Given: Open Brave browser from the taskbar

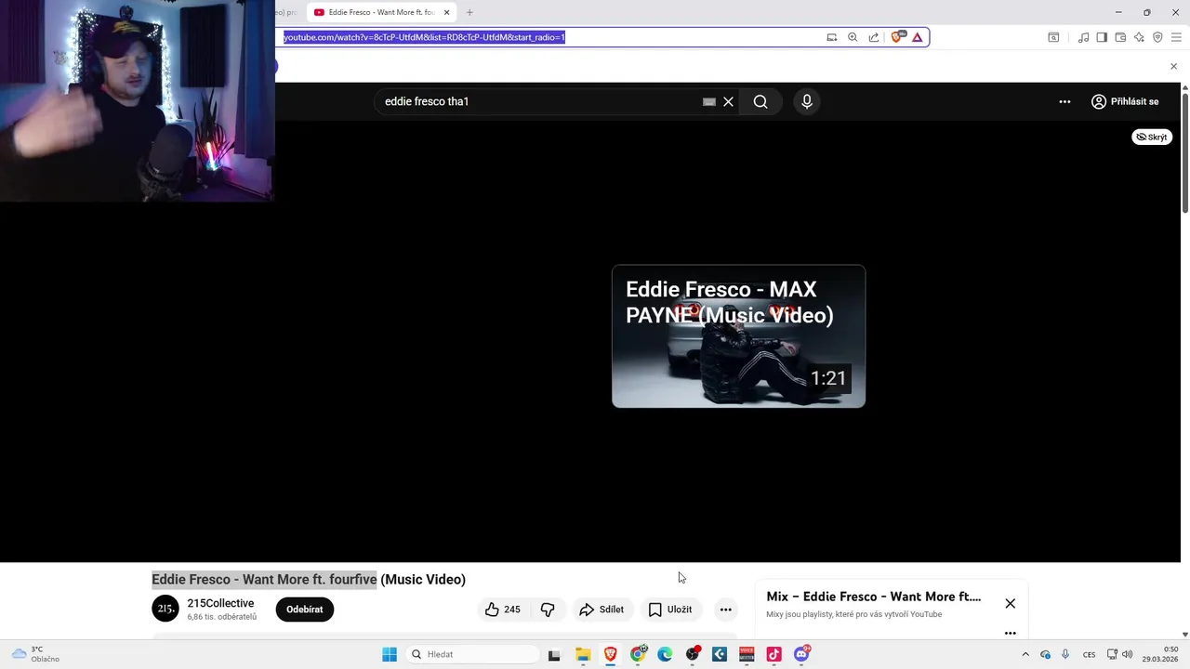Looking at the screenshot, I should tap(610, 654).
